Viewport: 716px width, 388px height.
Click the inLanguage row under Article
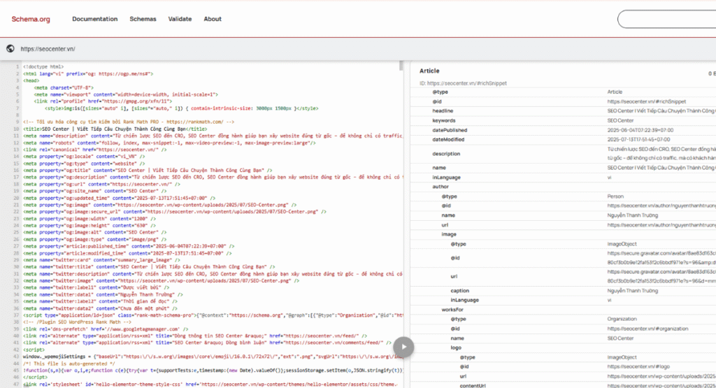[x=446, y=178]
